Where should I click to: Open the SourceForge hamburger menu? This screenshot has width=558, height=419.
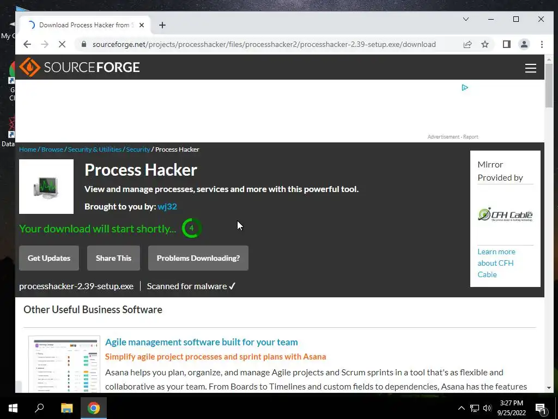(x=530, y=68)
